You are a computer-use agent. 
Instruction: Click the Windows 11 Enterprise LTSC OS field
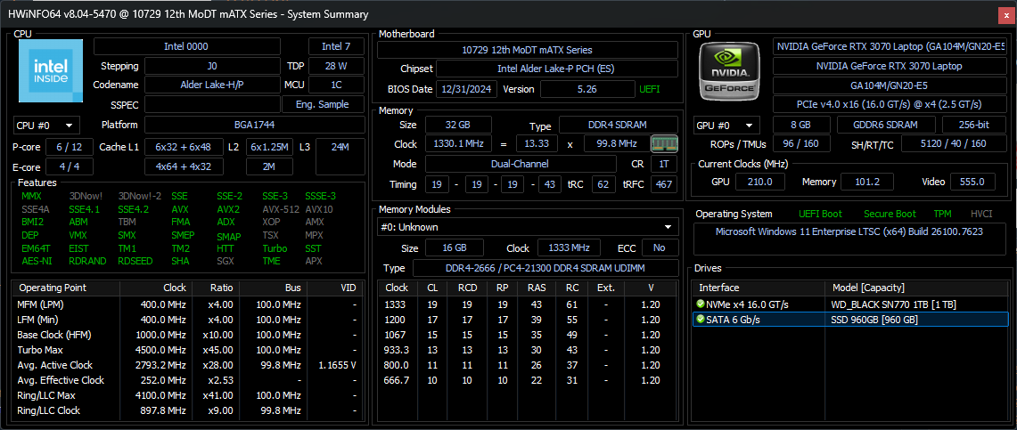pos(849,239)
